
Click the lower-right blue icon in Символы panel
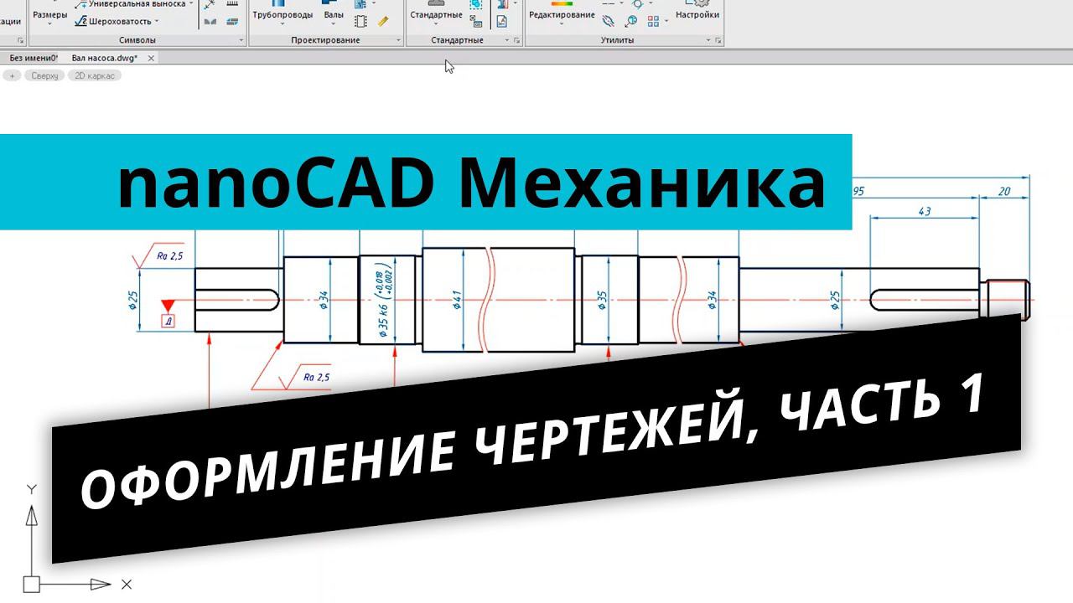(x=232, y=21)
